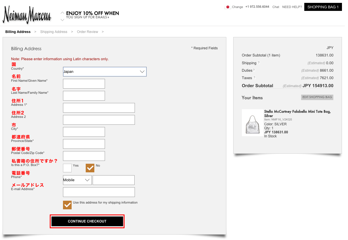
Task: Open the Duties help question mark
Action: pyautogui.click(x=254, y=70)
